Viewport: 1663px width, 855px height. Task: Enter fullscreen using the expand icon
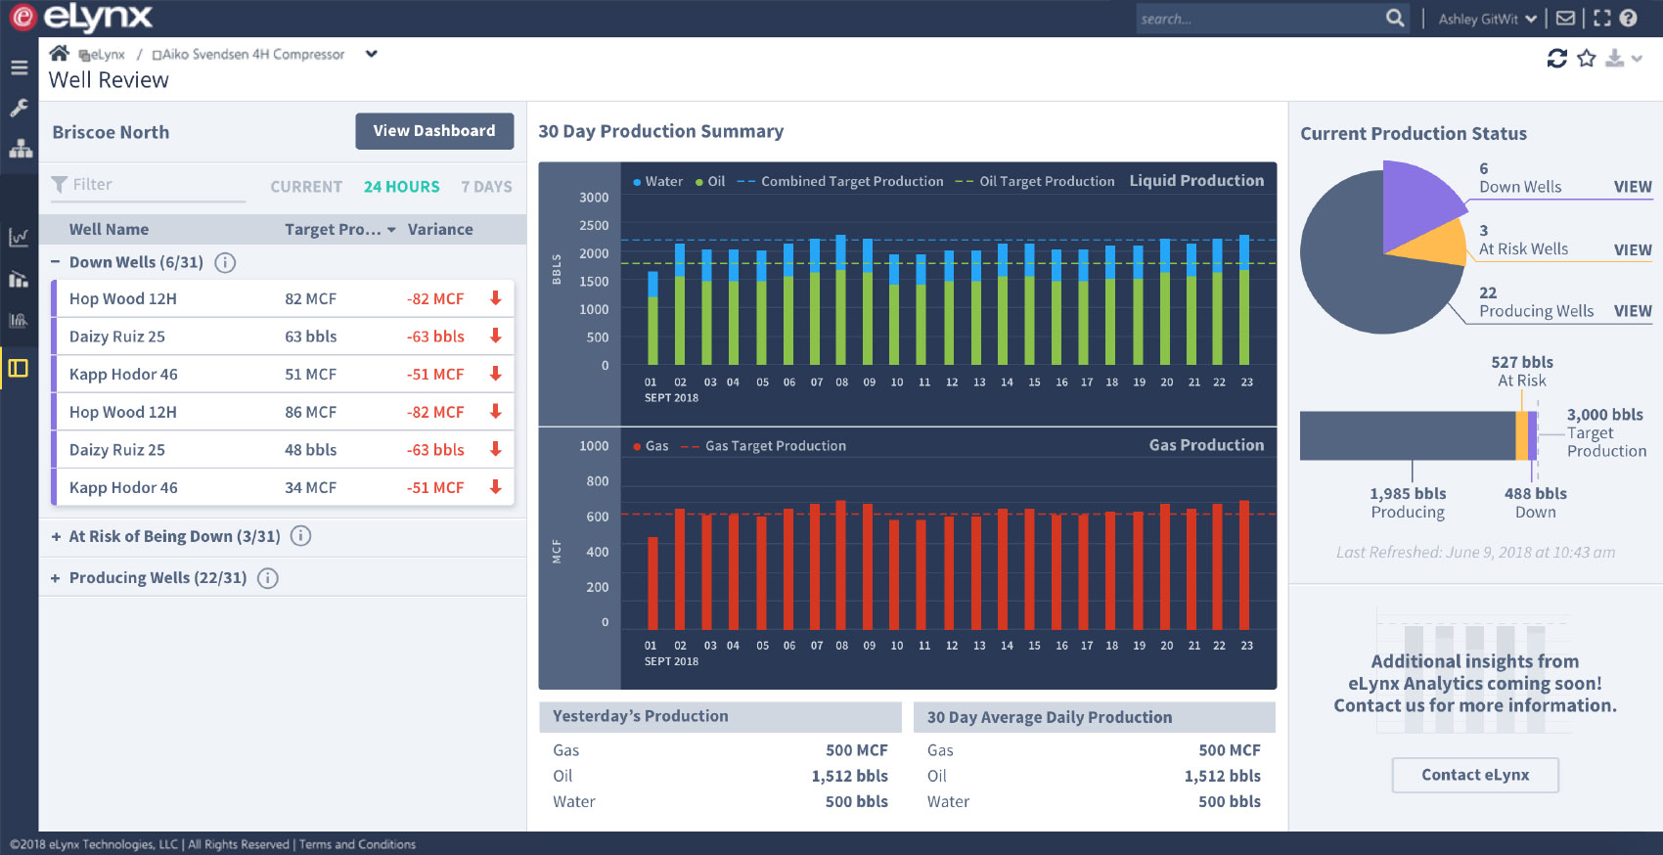pos(1601,18)
